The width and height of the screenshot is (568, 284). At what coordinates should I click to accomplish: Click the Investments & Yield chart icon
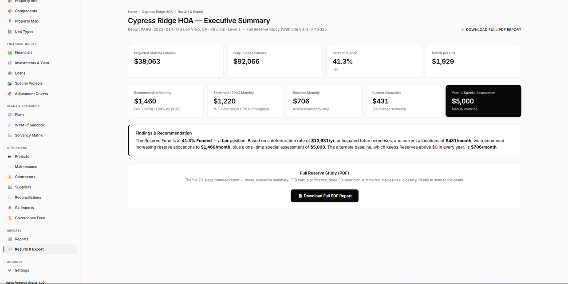(x=10, y=63)
